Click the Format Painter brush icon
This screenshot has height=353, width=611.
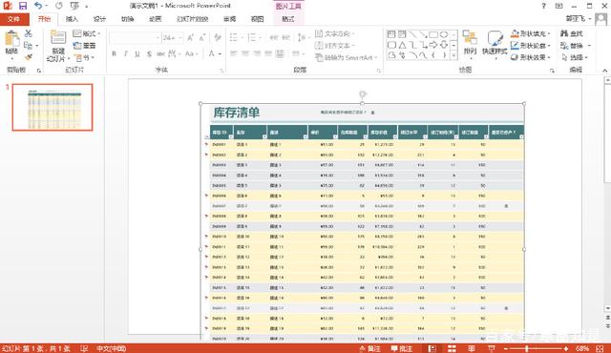(x=28, y=57)
